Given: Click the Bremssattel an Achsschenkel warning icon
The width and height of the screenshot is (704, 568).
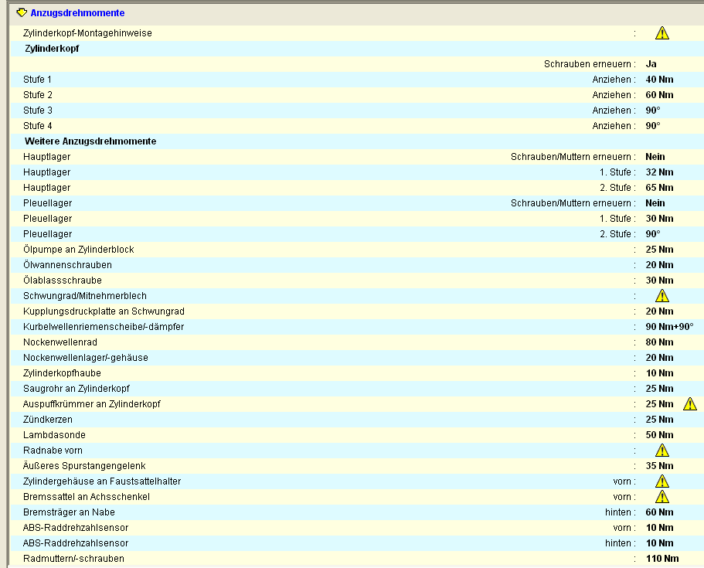Looking at the screenshot, I should click(661, 497).
